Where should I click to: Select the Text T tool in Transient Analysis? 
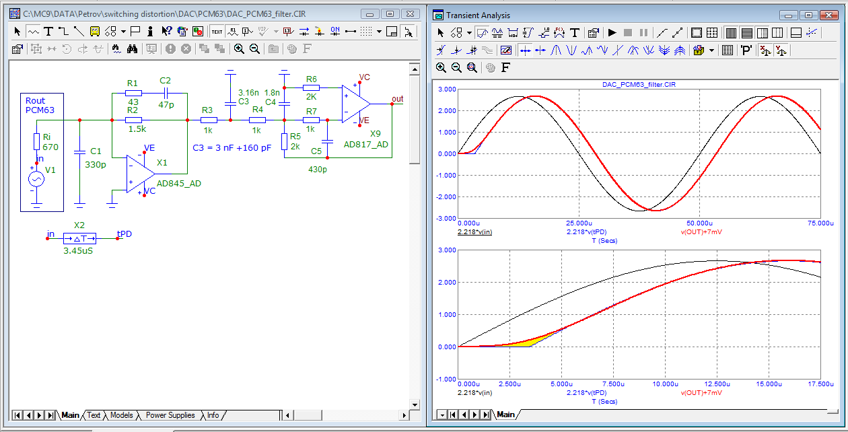pyautogui.click(x=575, y=32)
